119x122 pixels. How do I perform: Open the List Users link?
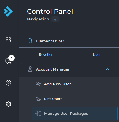click(53, 99)
